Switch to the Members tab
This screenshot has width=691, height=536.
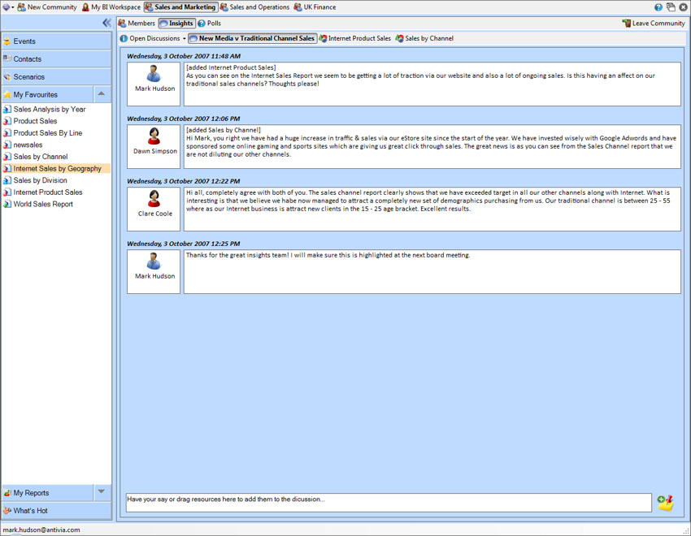tap(137, 24)
